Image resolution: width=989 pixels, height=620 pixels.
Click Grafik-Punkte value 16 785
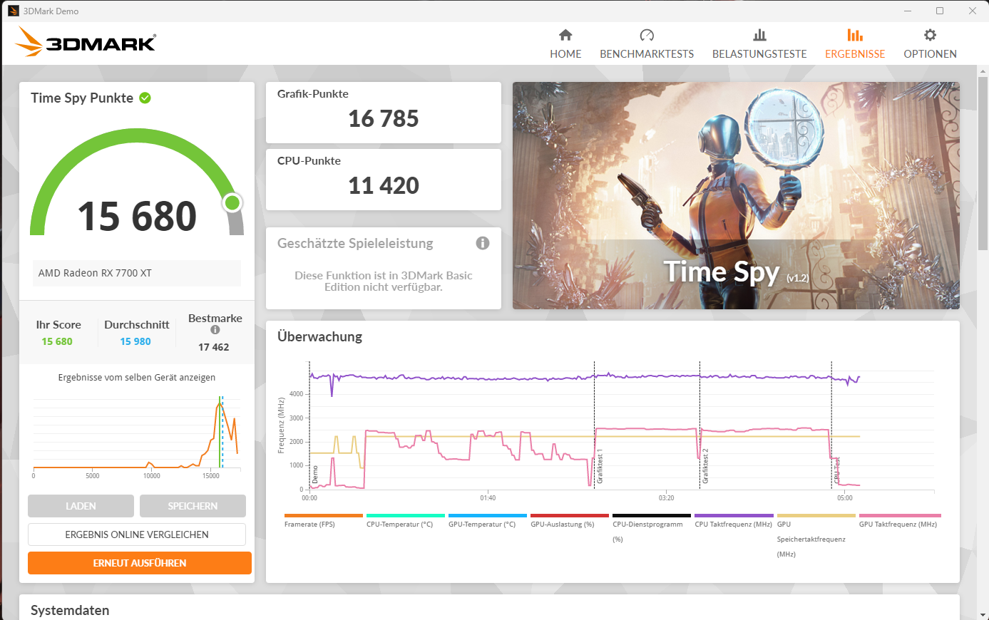pos(384,118)
